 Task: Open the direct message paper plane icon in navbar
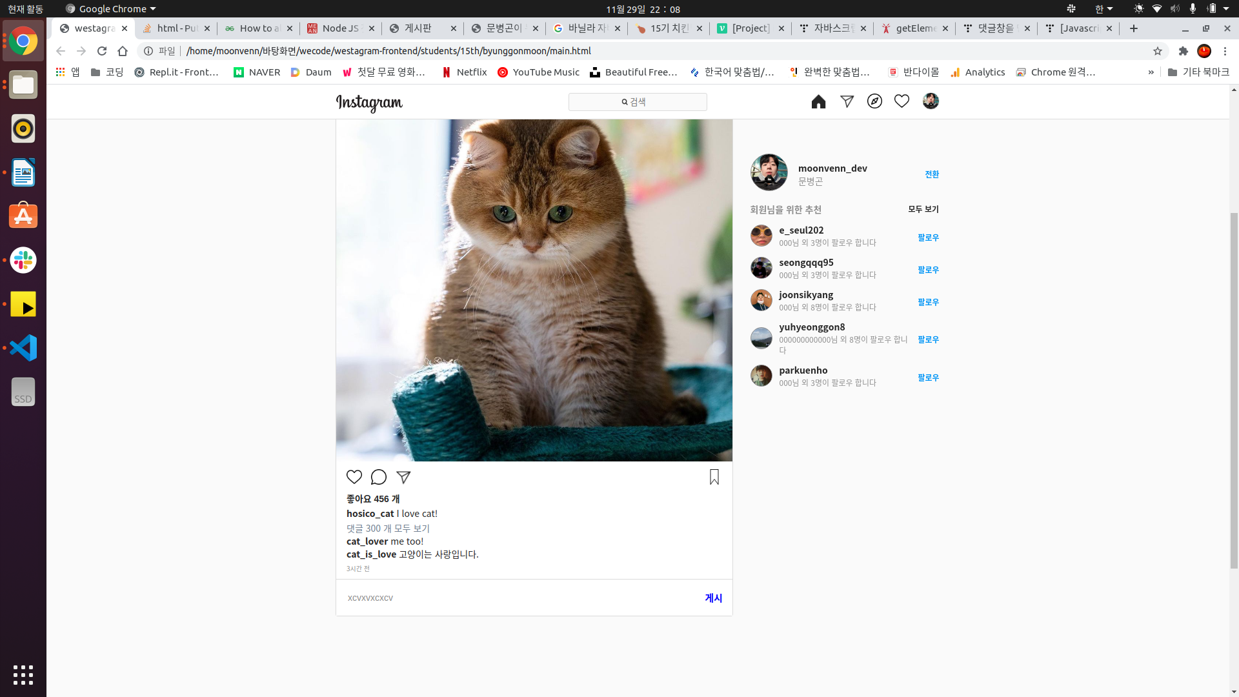coord(847,101)
